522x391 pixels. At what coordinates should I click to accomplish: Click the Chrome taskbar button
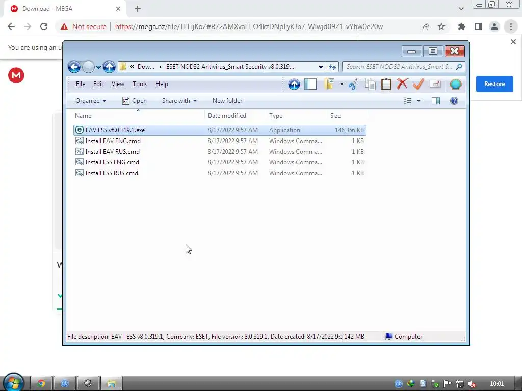point(41,384)
